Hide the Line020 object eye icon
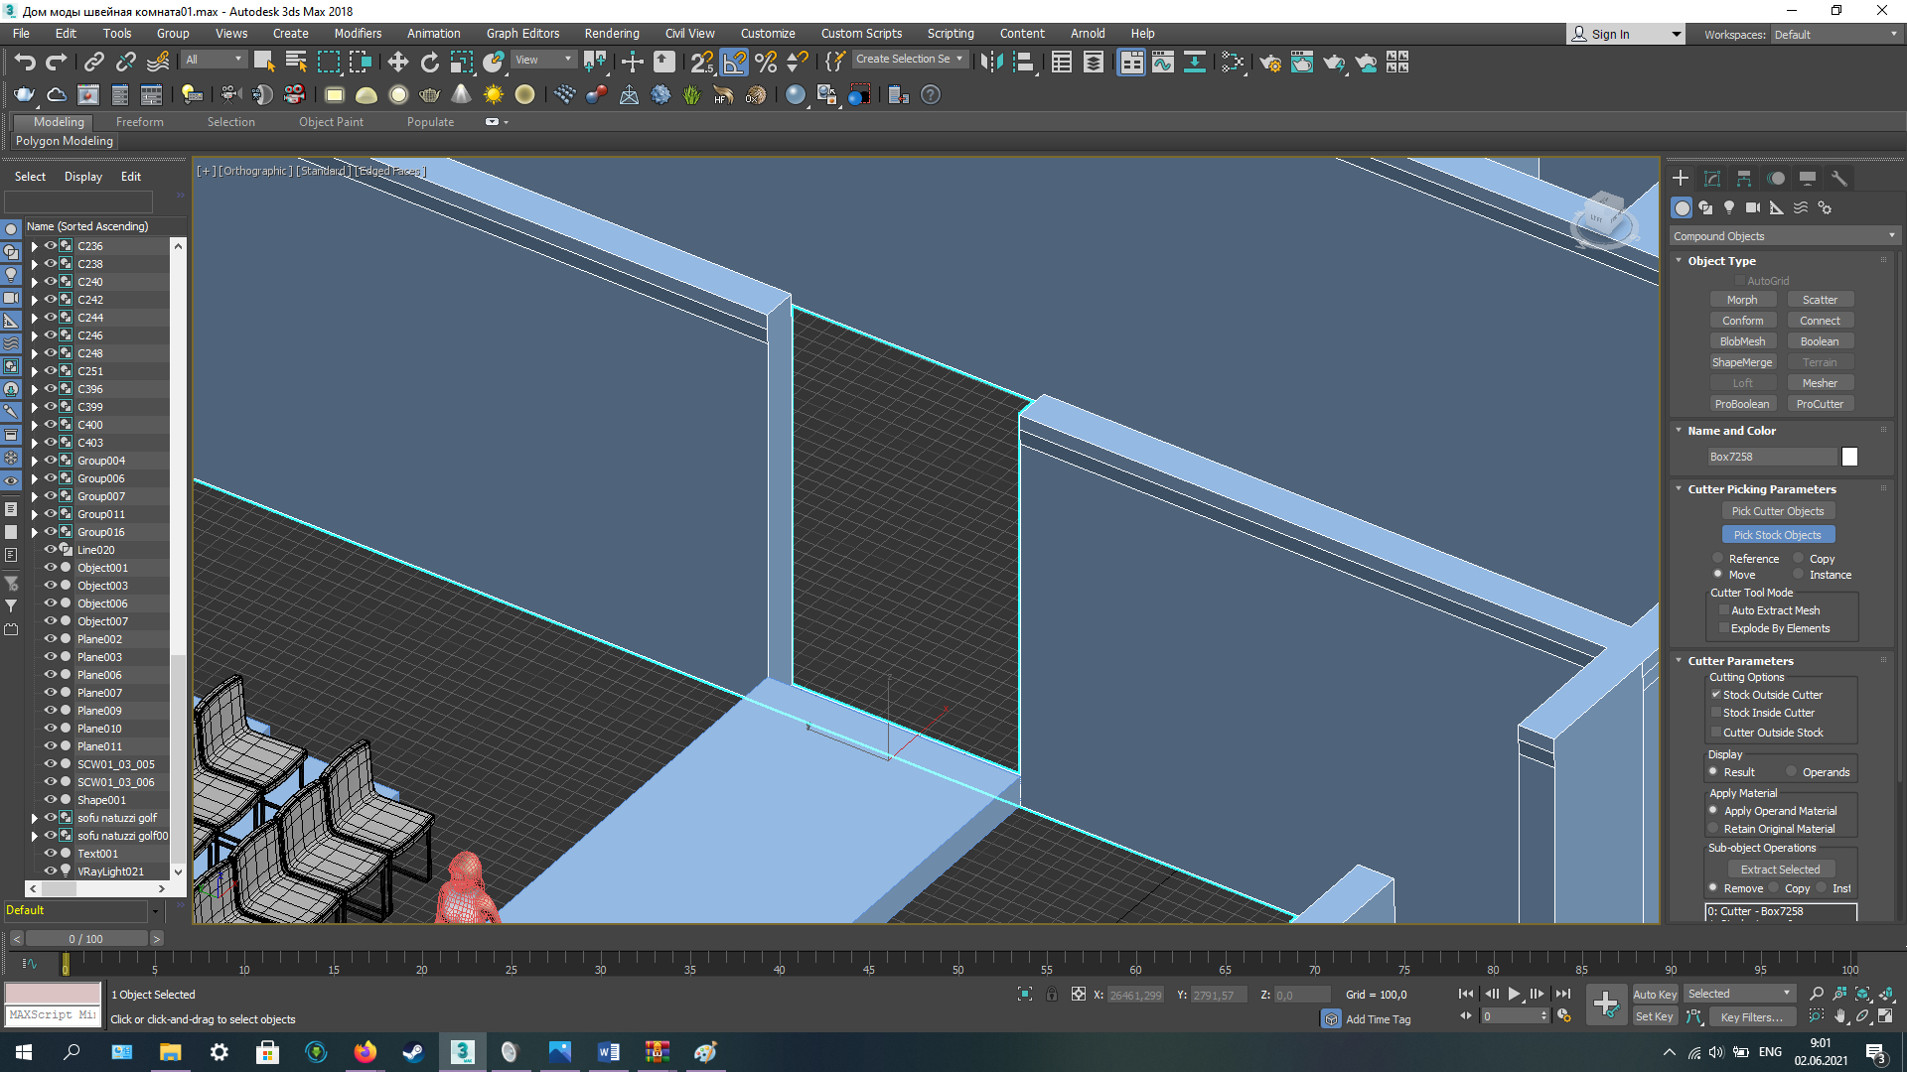Viewport: 1907px width, 1072px height. (x=50, y=550)
